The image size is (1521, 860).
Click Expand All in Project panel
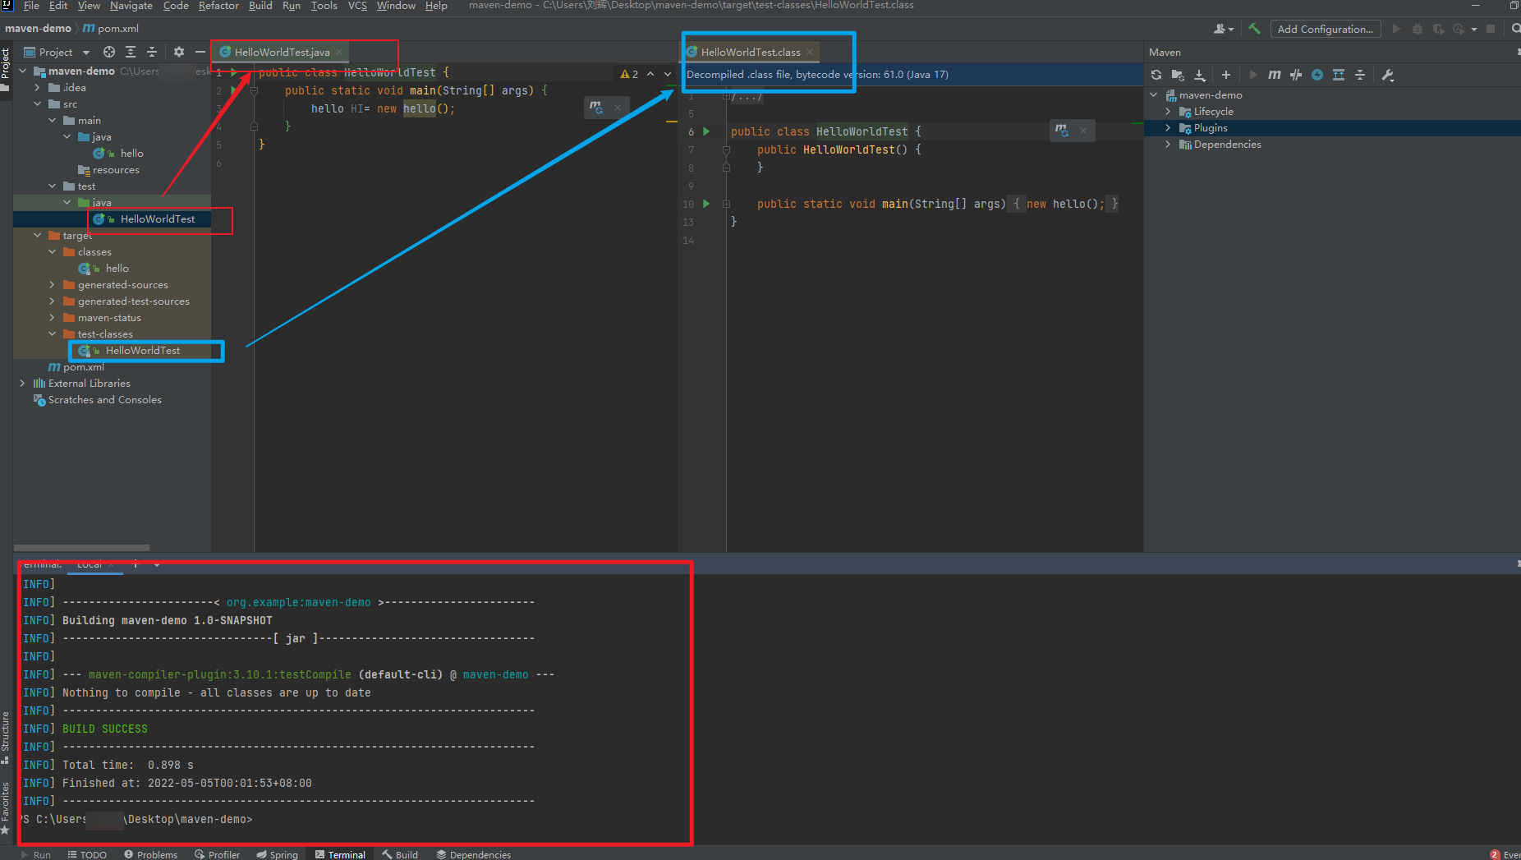131,52
